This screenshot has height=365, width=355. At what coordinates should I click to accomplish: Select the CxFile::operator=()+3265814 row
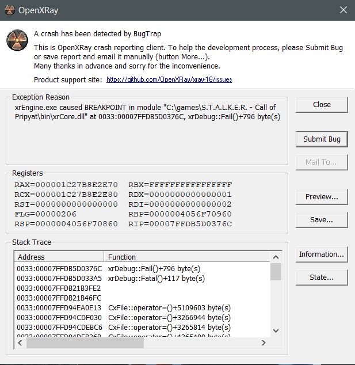[x=142, y=327]
